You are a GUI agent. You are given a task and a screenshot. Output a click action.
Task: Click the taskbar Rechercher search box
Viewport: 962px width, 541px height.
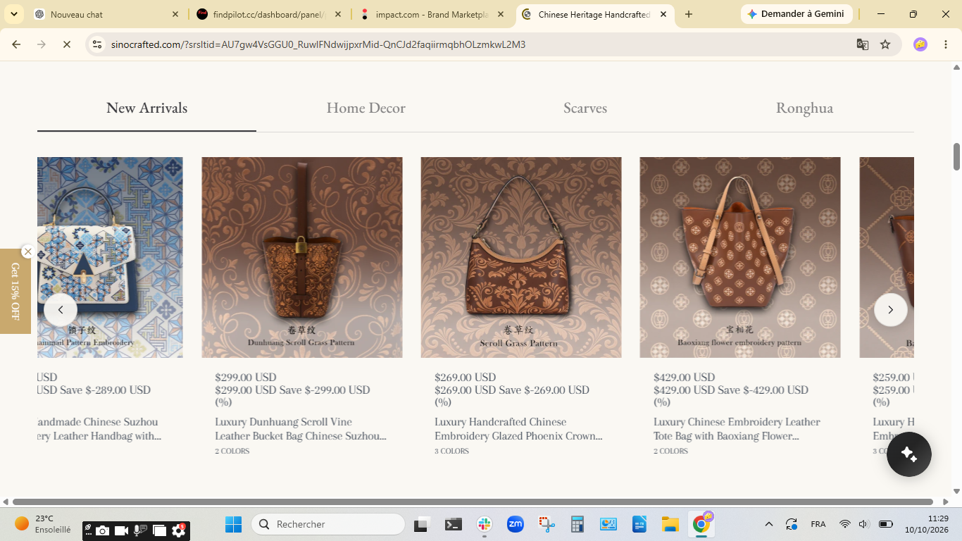328,524
